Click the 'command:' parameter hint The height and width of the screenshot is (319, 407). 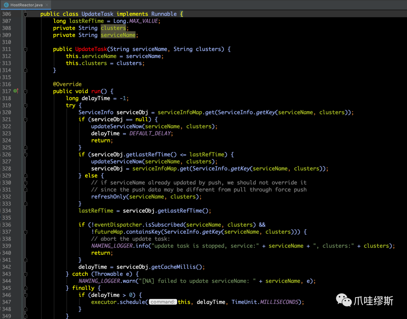163,302
